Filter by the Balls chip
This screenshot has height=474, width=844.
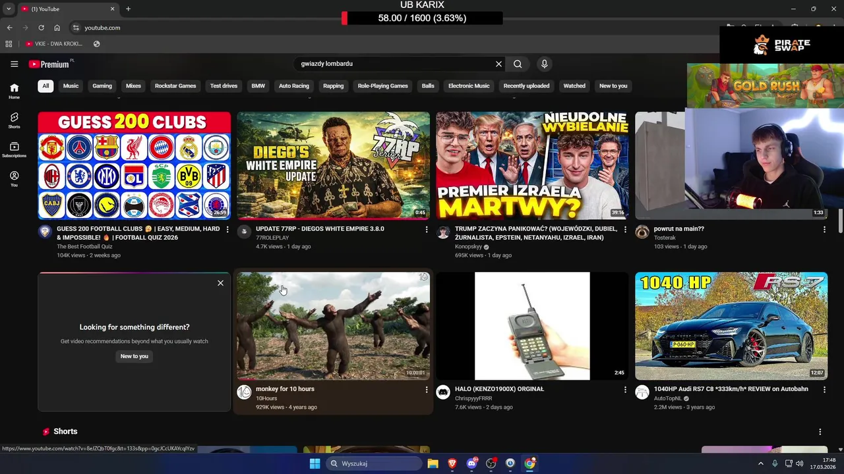coord(428,86)
